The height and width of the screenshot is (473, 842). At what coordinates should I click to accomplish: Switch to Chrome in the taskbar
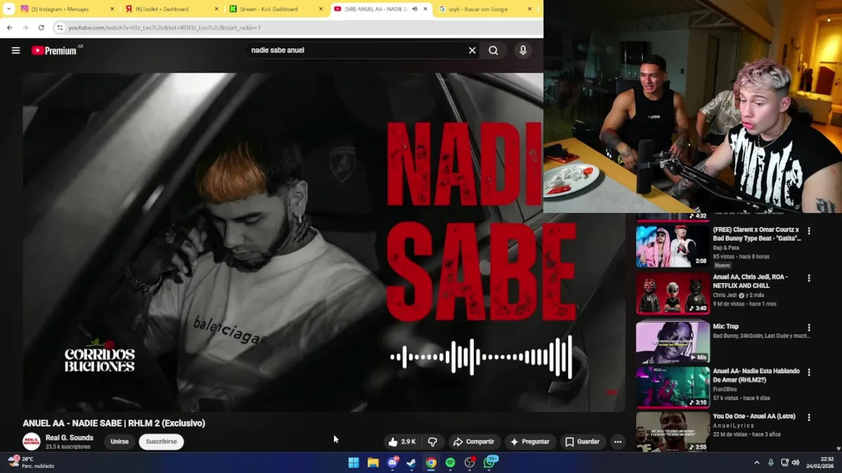pos(431,462)
